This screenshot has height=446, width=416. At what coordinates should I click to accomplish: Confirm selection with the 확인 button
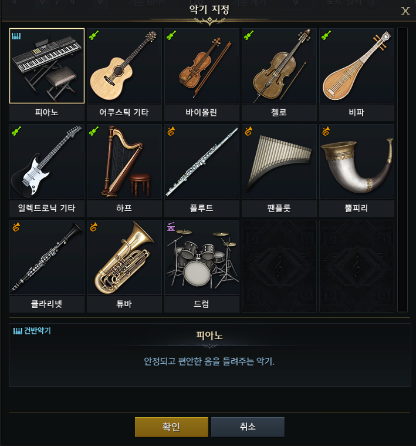click(x=171, y=427)
